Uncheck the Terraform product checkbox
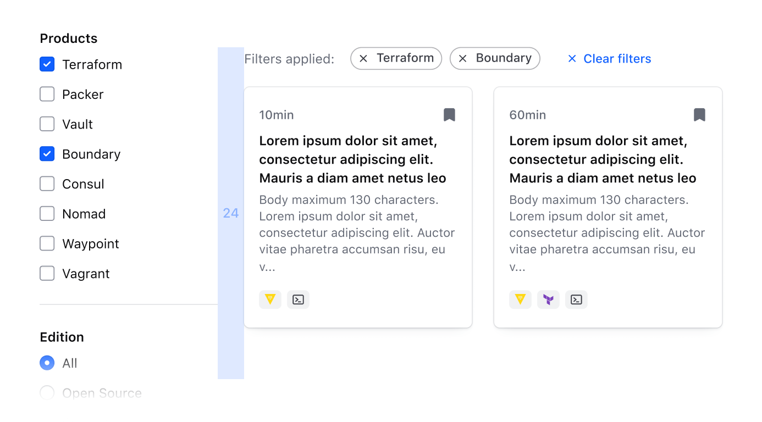The height and width of the screenshot is (422, 762). click(47, 64)
